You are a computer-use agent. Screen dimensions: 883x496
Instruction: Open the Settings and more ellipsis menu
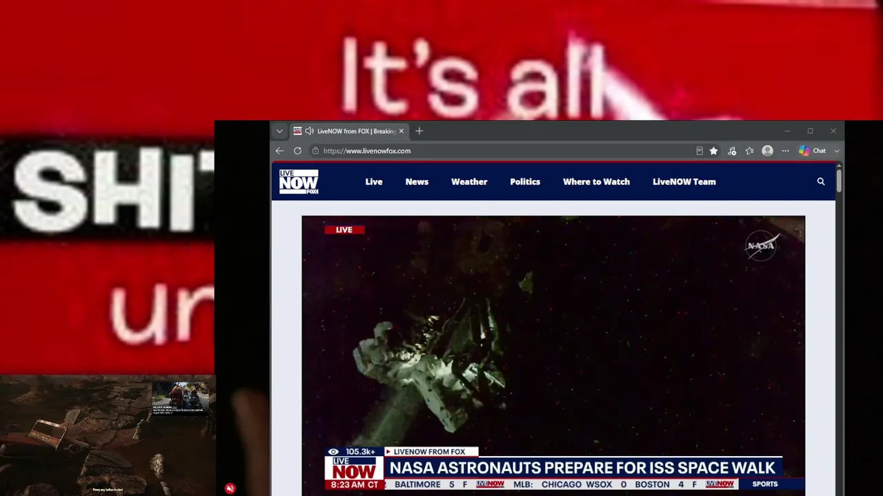(x=785, y=151)
